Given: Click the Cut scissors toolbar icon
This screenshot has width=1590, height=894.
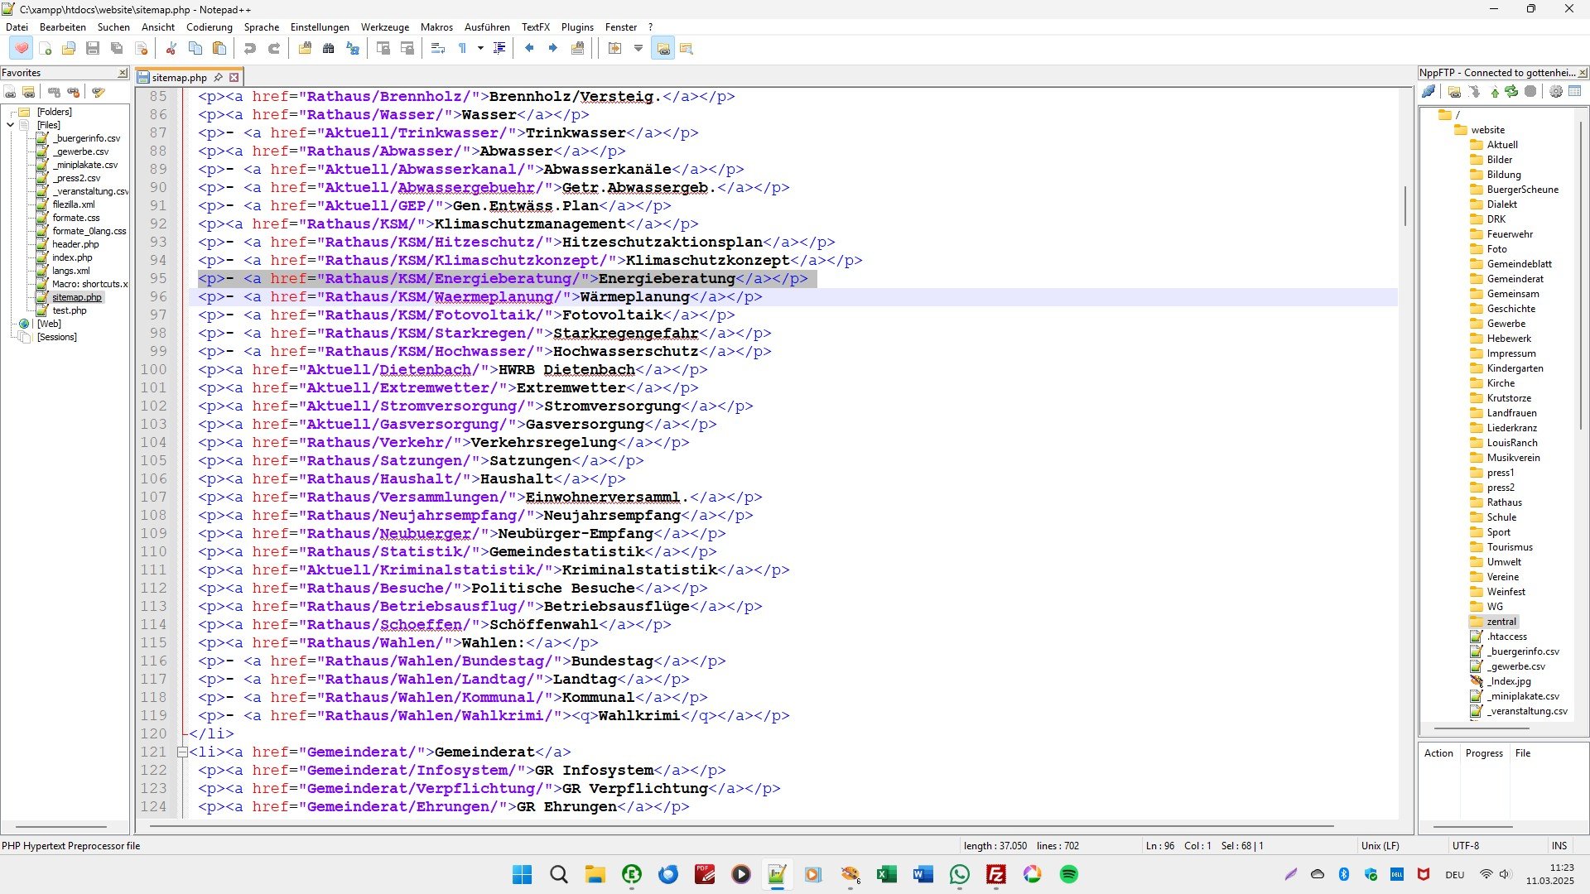Looking at the screenshot, I should (x=171, y=48).
